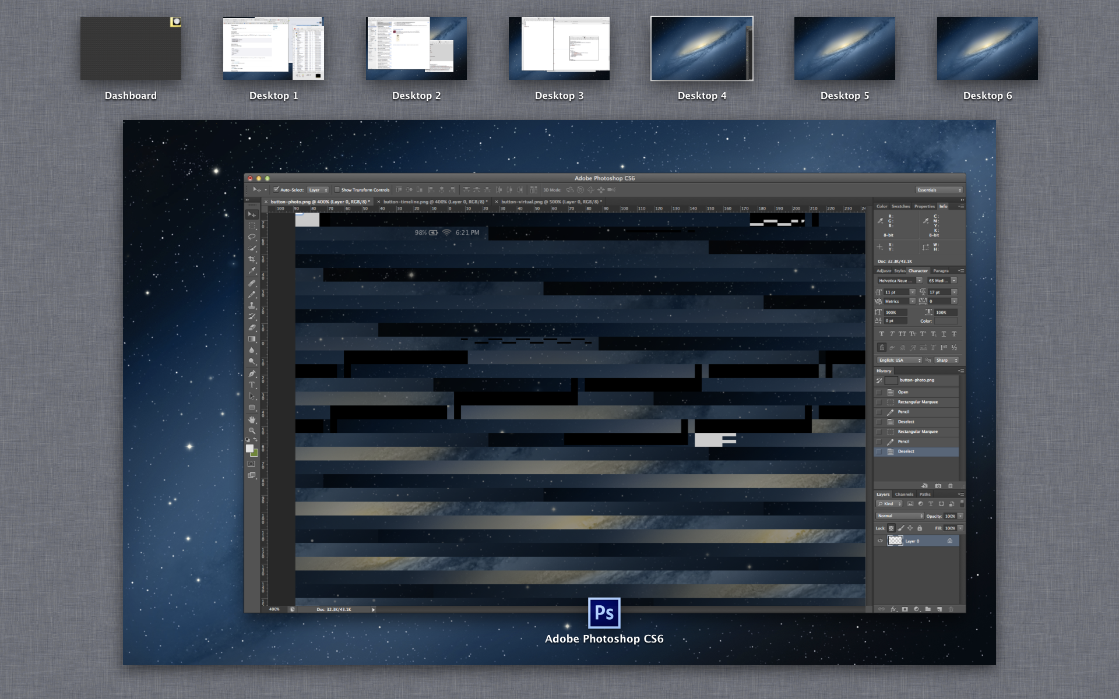The image size is (1119, 699).
Task: Switch to Desktop 2 thumbnail
Action: pyautogui.click(x=416, y=48)
